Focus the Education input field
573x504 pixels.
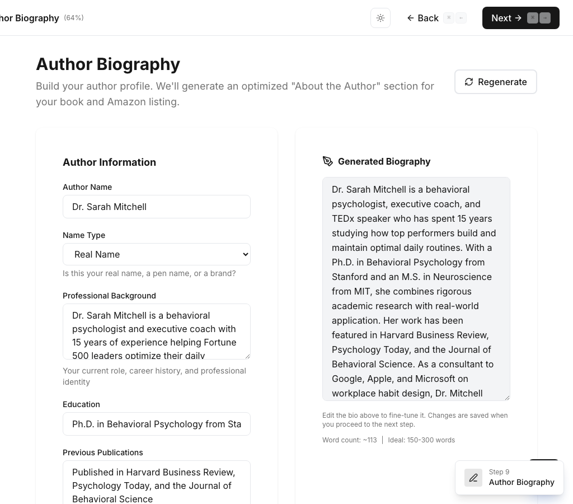pos(157,424)
